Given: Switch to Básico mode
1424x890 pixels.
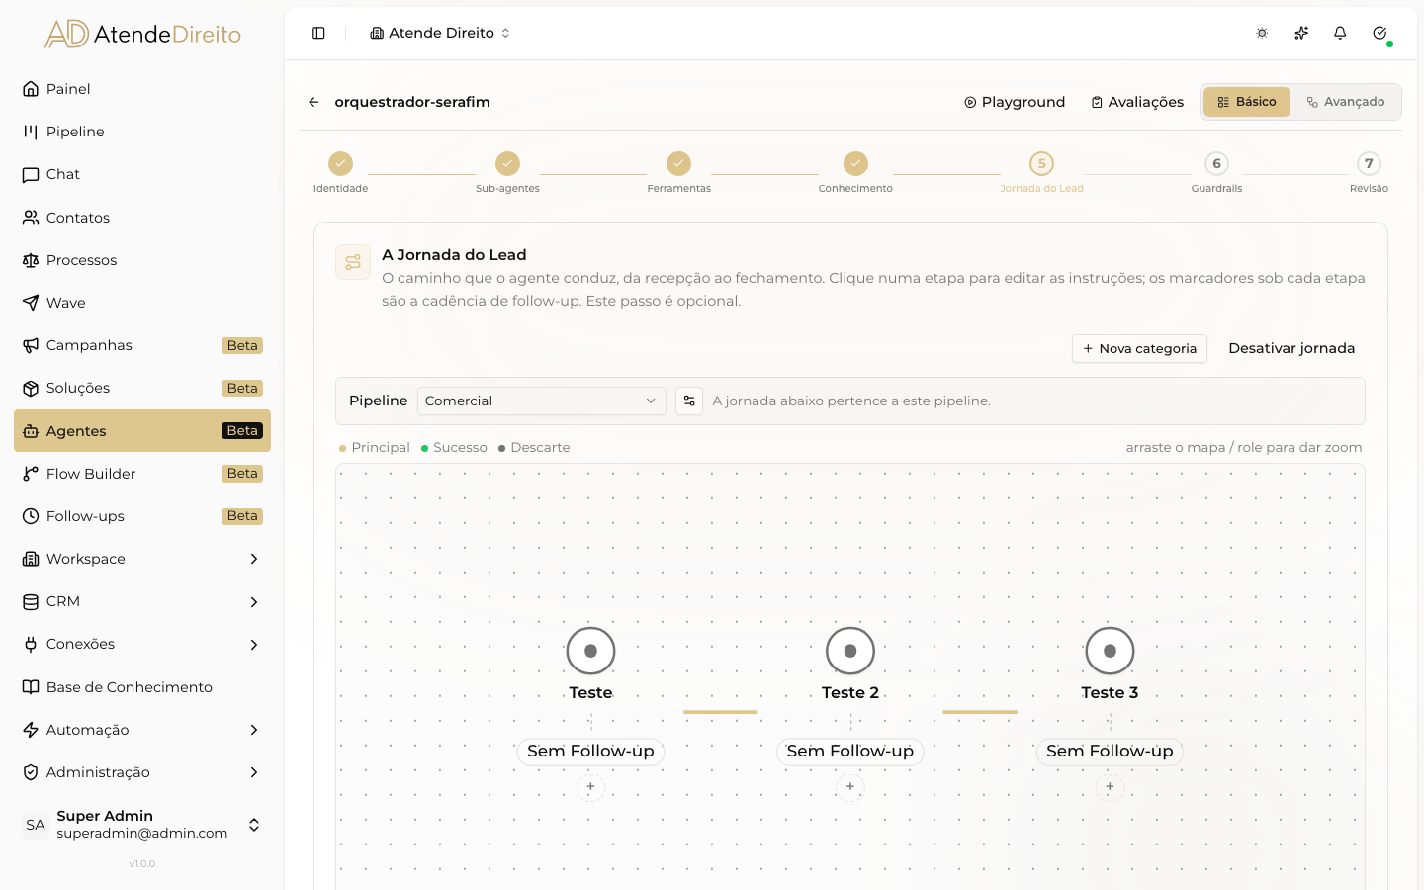Looking at the screenshot, I should (x=1247, y=102).
